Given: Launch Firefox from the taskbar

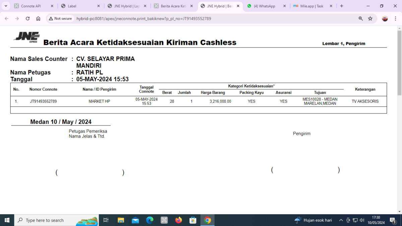Looking at the screenshot, I should click(x=179, y=220).
